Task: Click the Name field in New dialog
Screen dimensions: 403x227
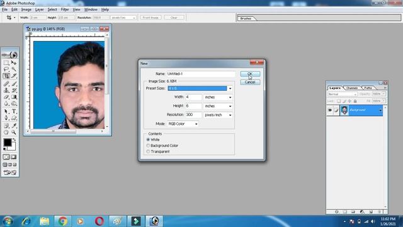Action: [201, 74]
